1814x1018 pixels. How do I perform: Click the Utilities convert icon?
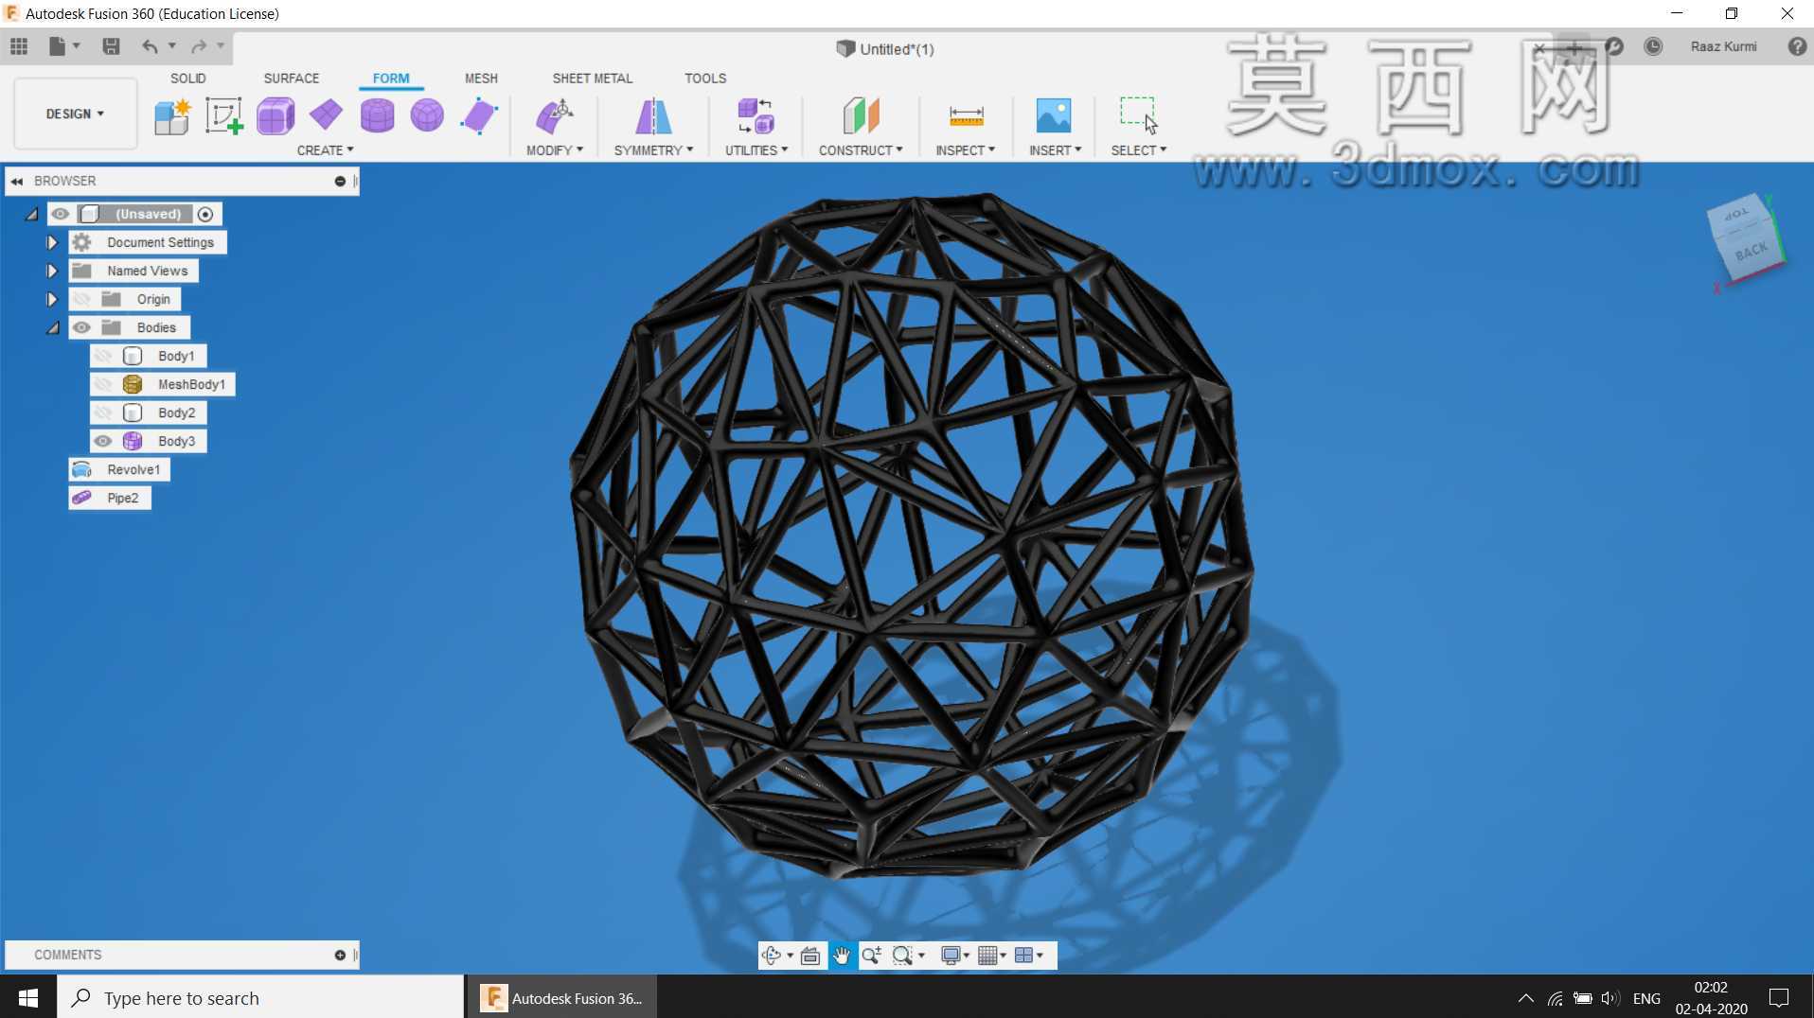(x=756, y=116)
